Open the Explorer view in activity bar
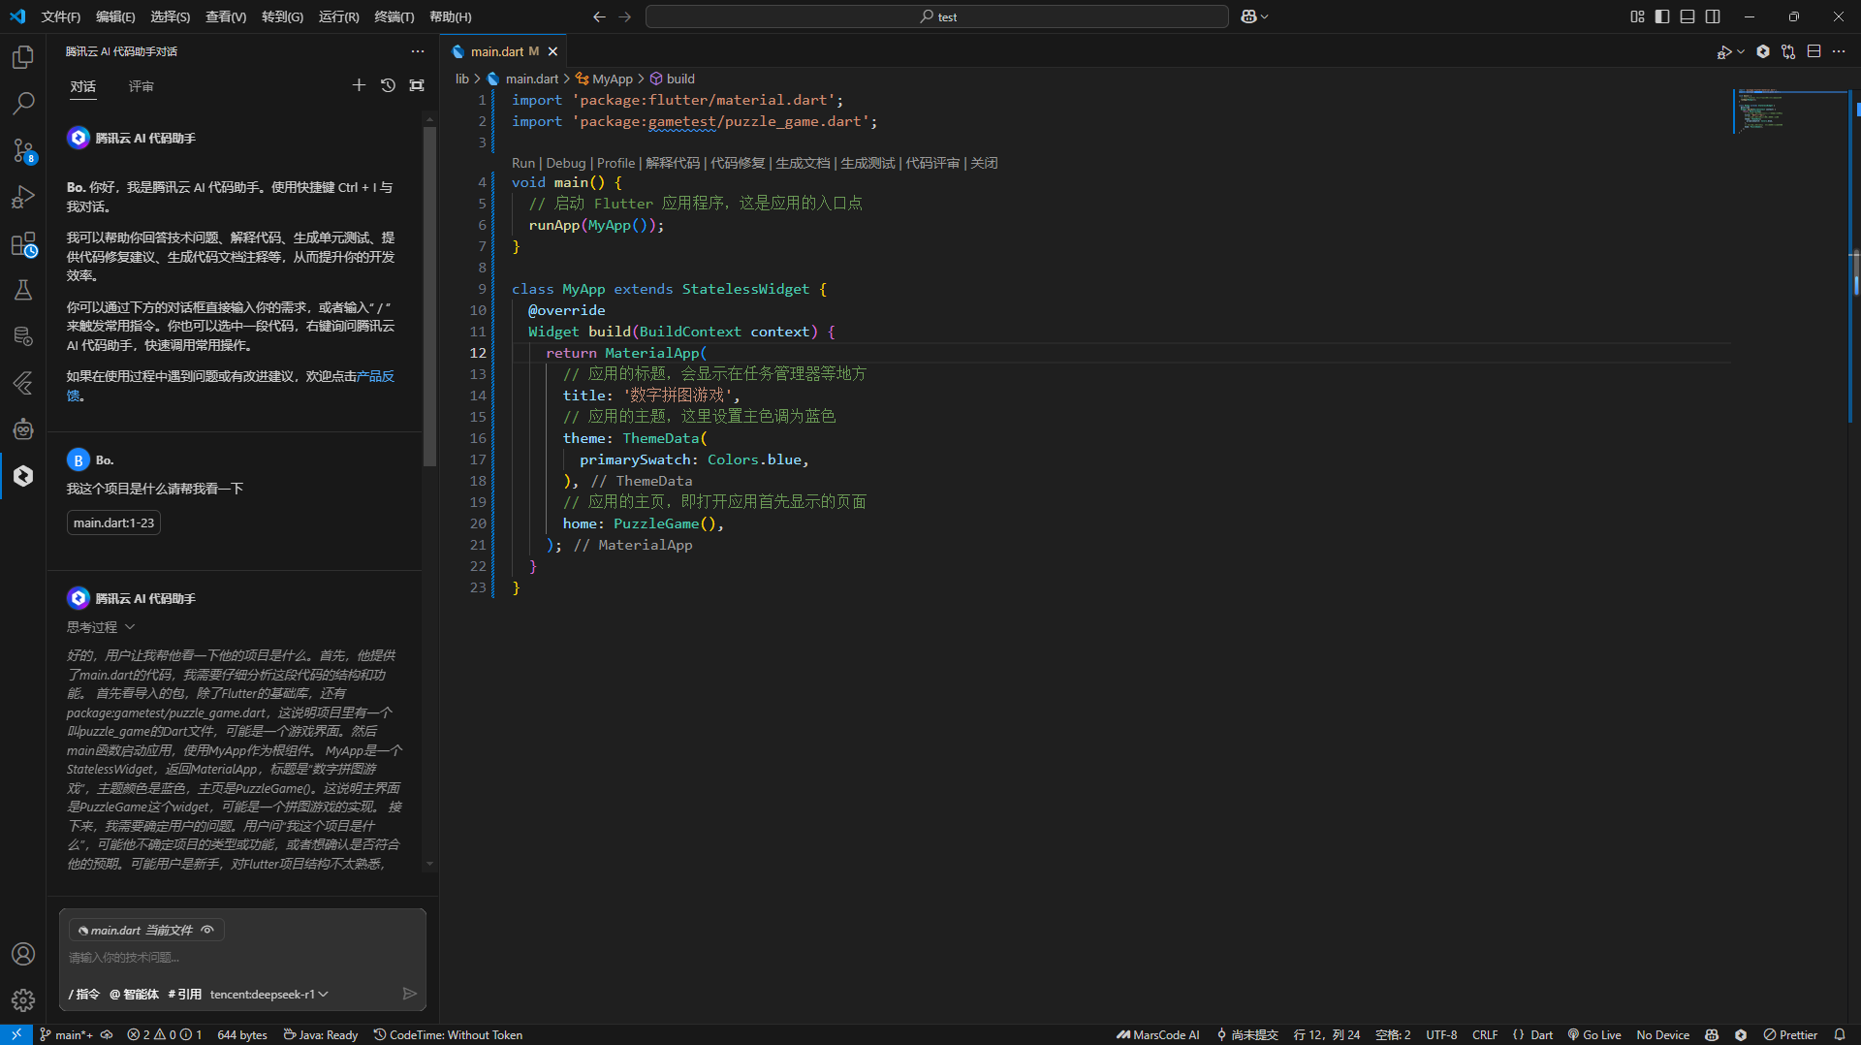Screen dimensions: 1861x1045 (x=23, y=57)
